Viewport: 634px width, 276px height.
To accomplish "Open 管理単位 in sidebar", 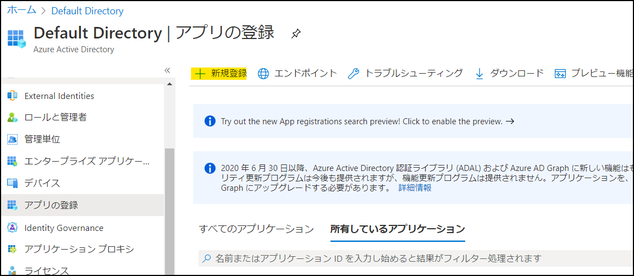I will 82,140.
